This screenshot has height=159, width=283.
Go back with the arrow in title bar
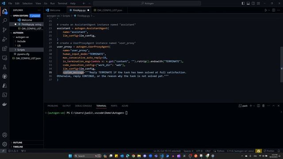pyautogui.click(x=84, y=3)
